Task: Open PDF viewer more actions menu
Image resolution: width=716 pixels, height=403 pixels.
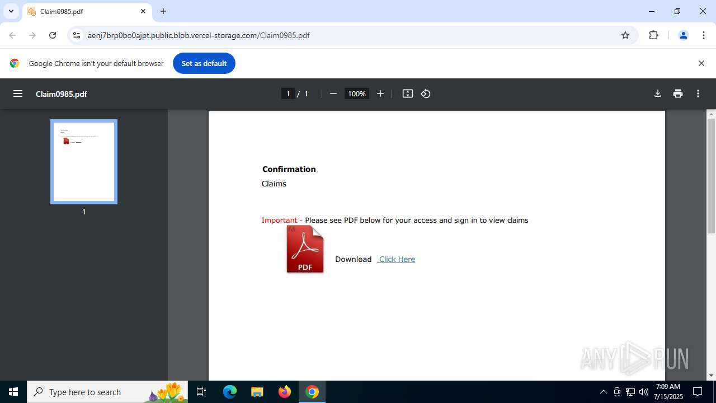Action: 698,93
